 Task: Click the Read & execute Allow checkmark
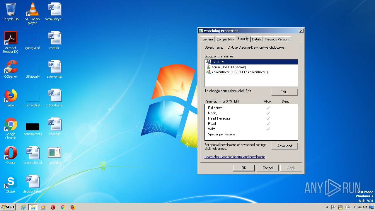(268, 118)
